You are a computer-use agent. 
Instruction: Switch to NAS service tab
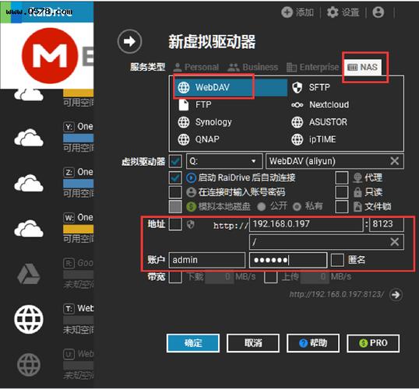tap(363, 67)
